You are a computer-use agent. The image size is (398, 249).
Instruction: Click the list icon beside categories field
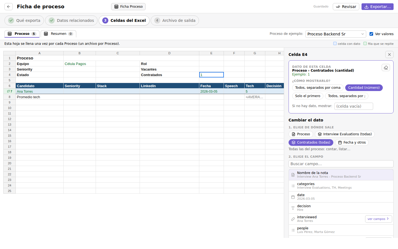pos(293,186)
